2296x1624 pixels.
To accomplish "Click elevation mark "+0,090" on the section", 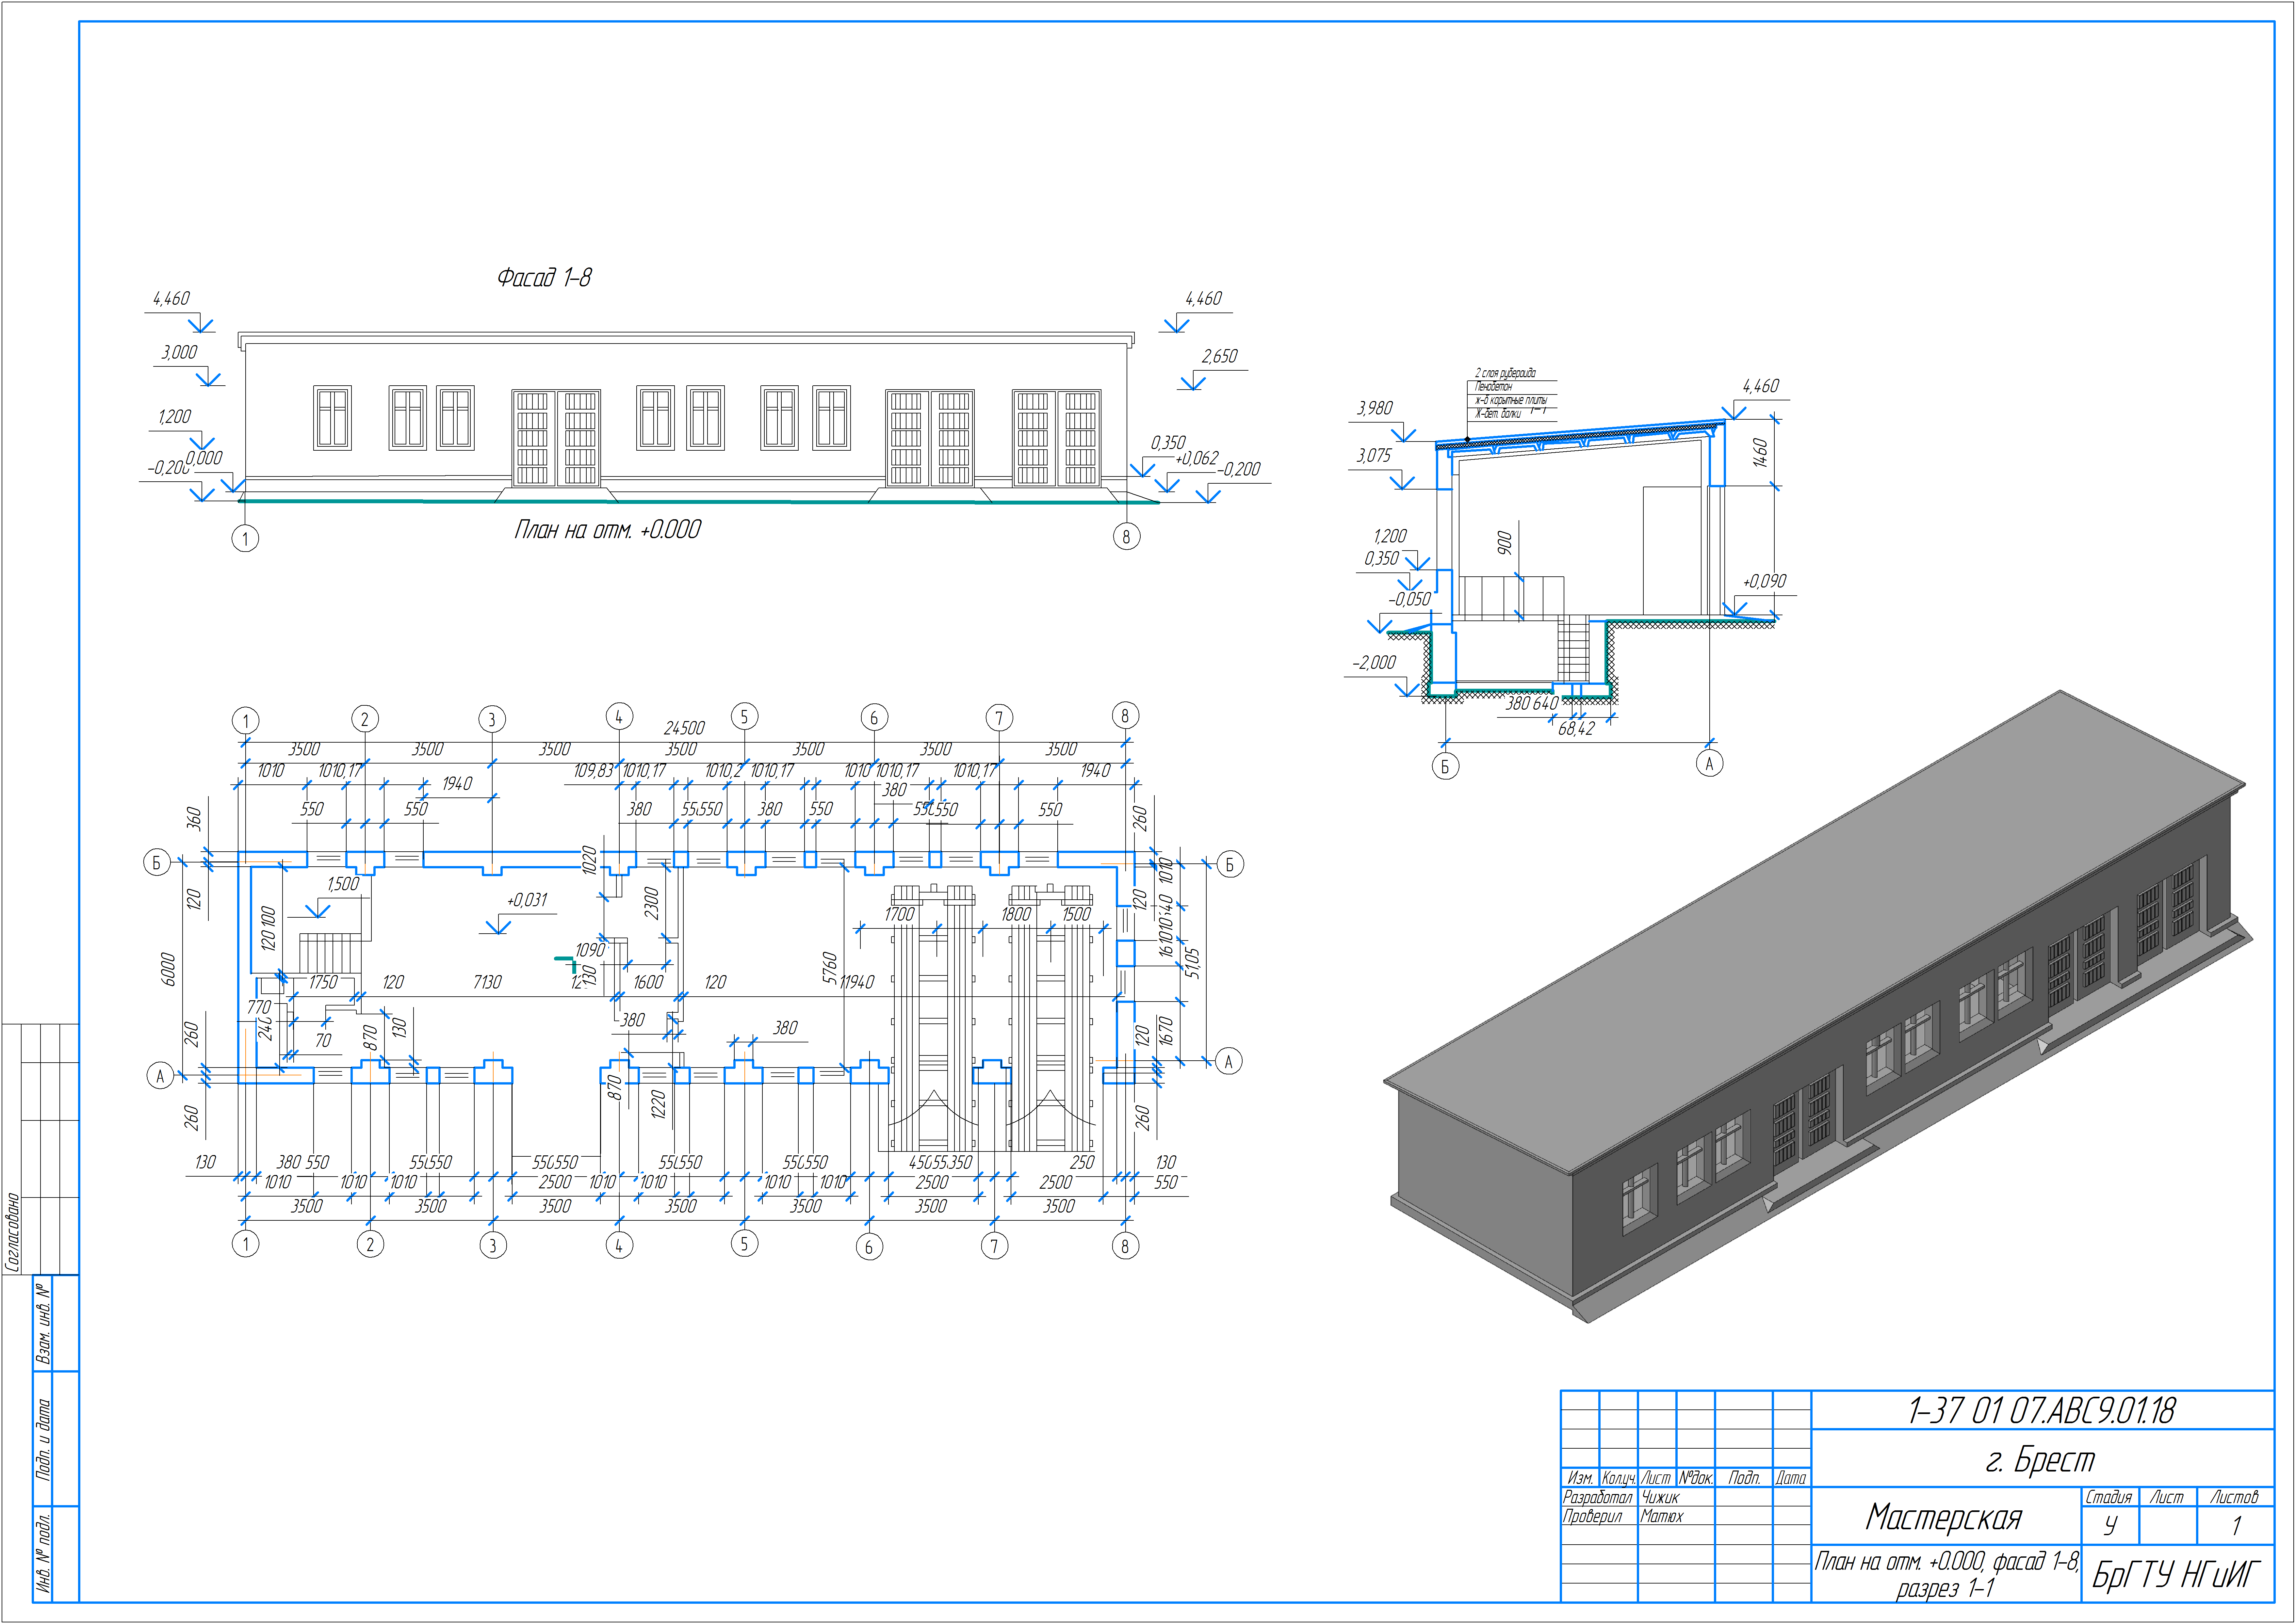I will pyautogui.click(x=1765, y=581).
